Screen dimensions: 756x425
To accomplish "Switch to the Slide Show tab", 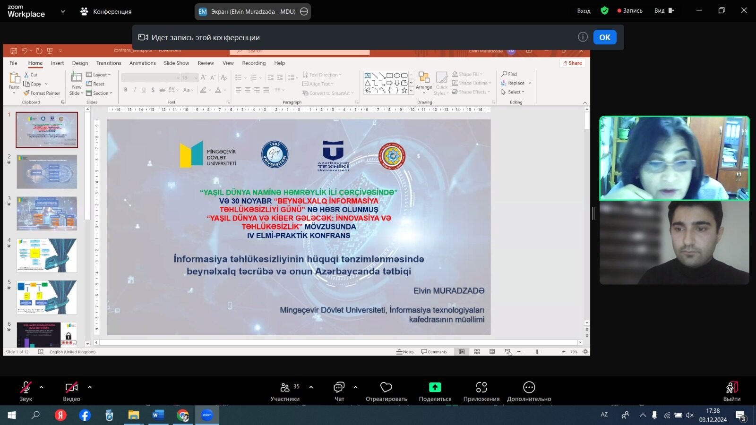I will 176,63.
